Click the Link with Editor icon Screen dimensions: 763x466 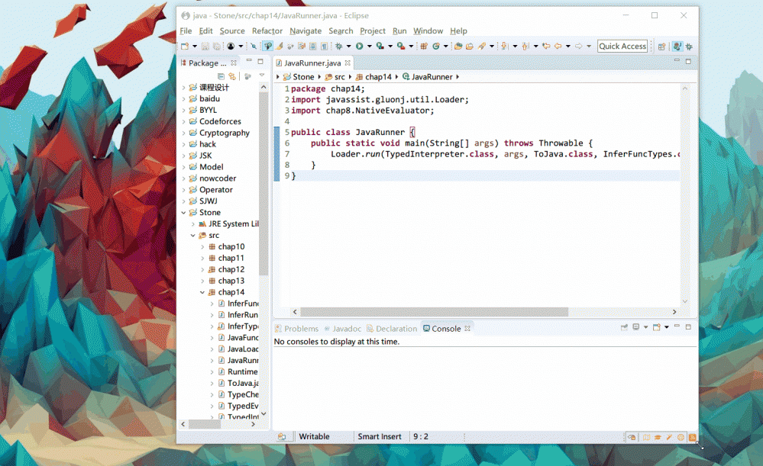232,76
